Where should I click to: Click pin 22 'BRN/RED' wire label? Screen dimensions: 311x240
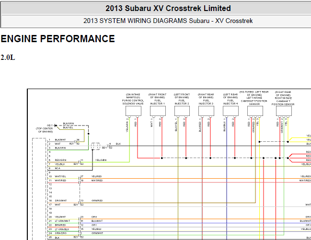[60, 225]
